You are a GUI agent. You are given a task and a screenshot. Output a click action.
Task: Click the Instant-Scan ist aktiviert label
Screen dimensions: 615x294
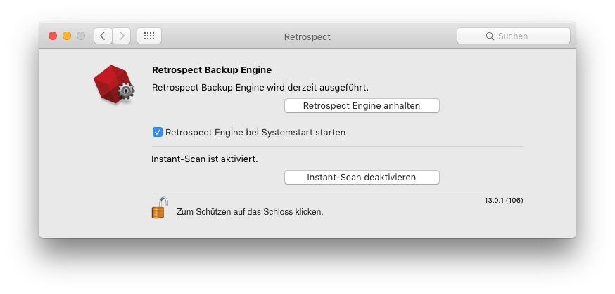click(x=205, y=159)
